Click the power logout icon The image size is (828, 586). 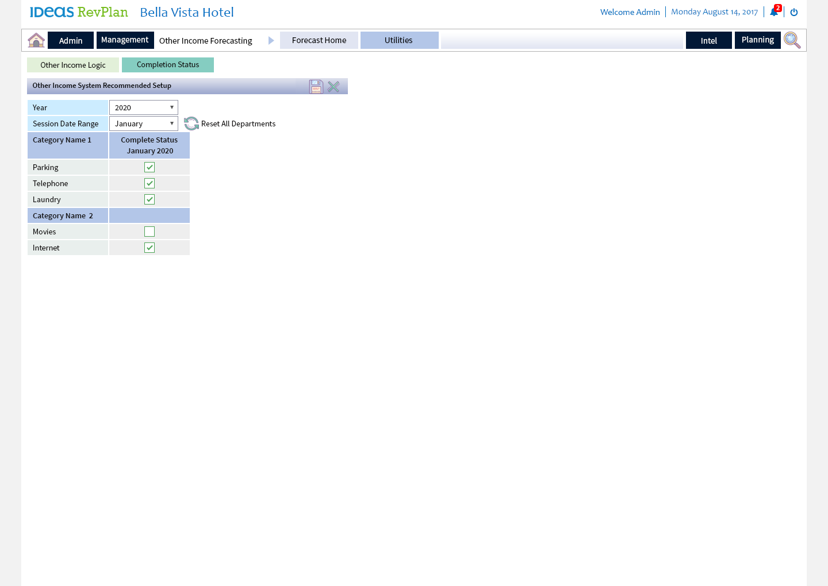click(x=794, y=12)
